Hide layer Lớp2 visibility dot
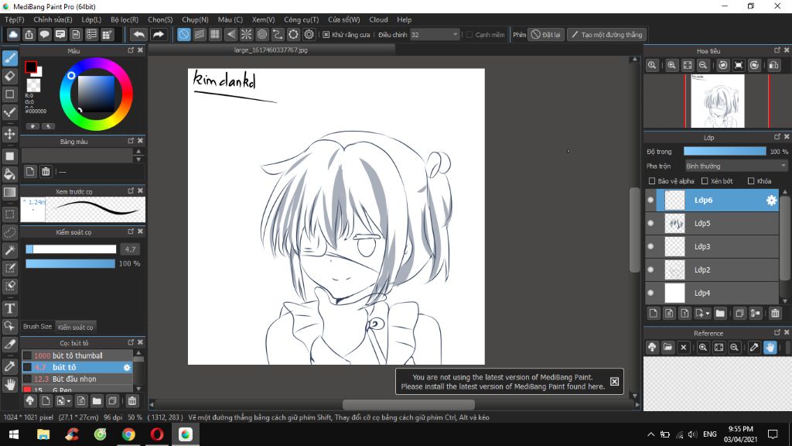This screenshot has height=446, width=792. pos(650,270)
